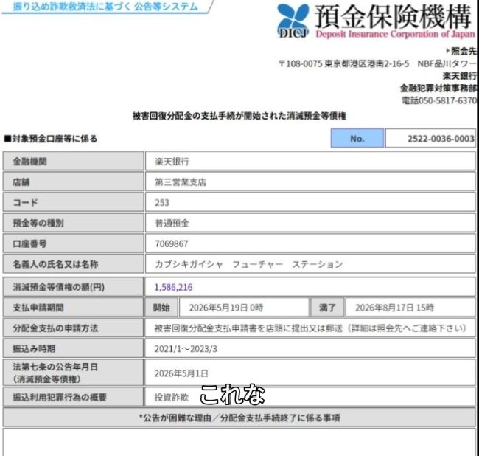This screenshot has width=479, height=456.
Task: Click the 名義人の氏名又は名称 label
Action: coord(73,264)
